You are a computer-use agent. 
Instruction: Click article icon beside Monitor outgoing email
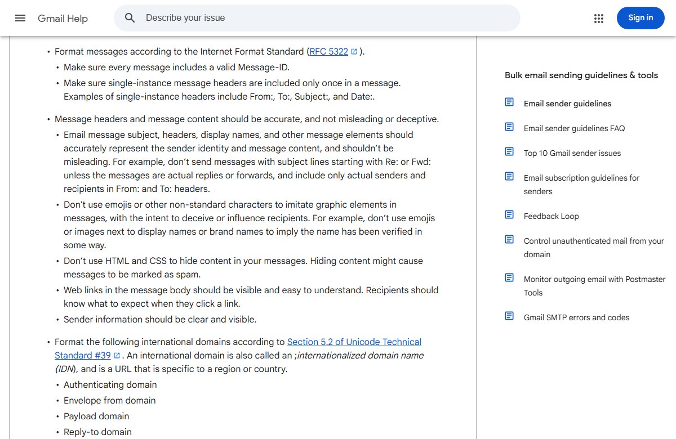(x=509, y=277)
